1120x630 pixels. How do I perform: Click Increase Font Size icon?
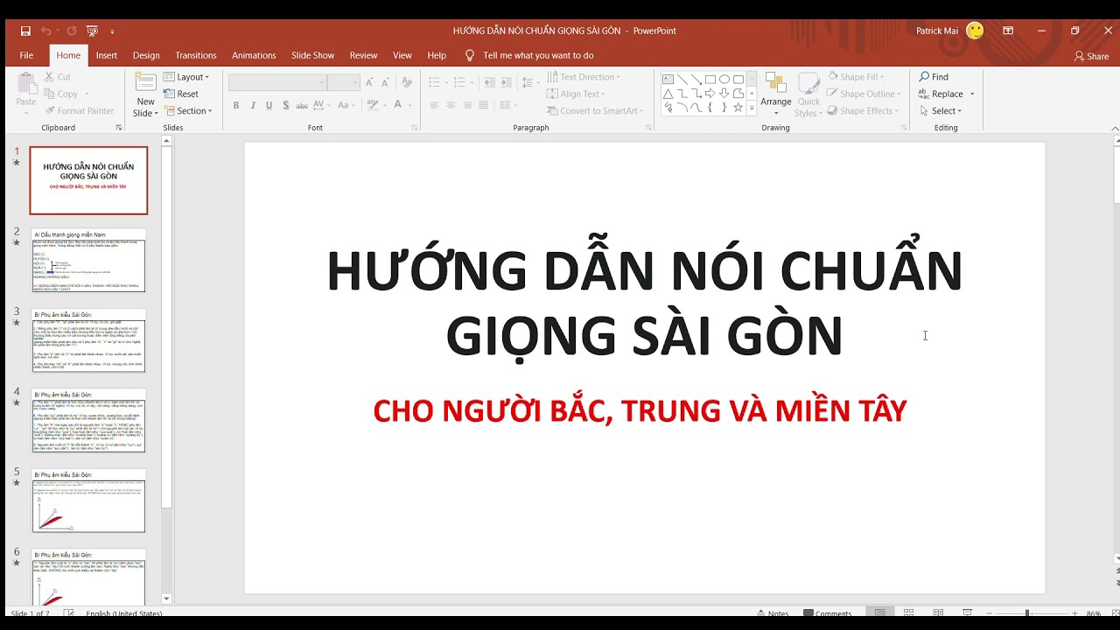coord(370,82)
